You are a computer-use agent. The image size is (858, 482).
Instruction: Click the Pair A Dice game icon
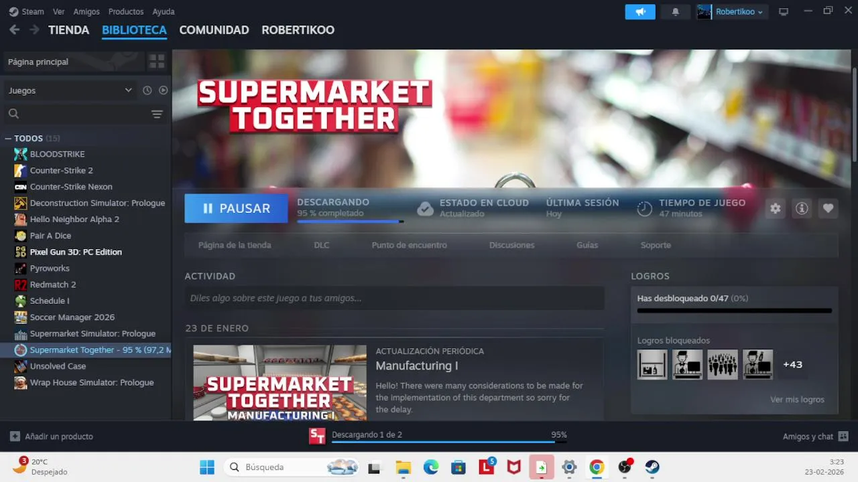tap(21, 236)
